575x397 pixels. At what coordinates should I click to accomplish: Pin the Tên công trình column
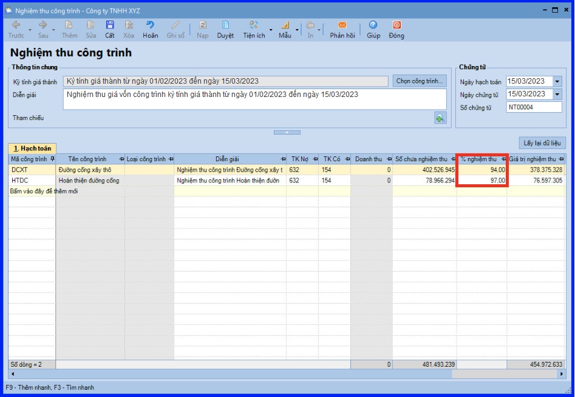pos(122,159)
